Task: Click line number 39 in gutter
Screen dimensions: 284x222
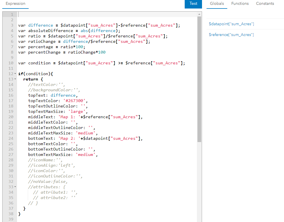Action: point(11,219)
